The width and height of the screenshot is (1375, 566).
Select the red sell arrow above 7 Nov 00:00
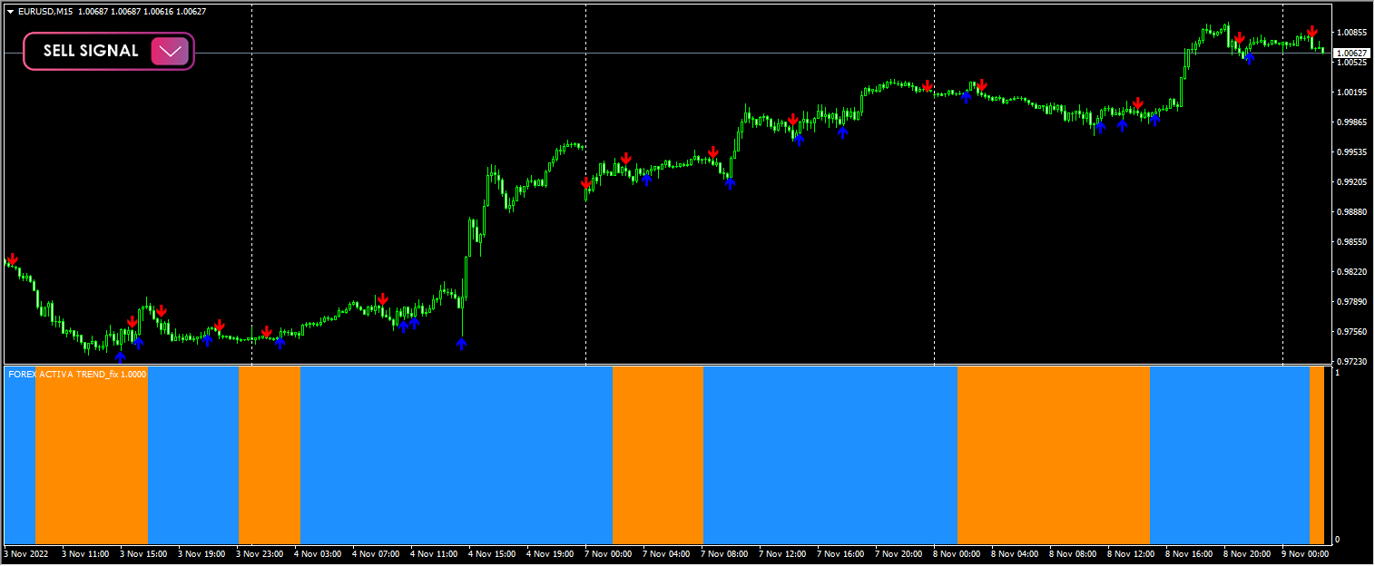(x=585, y=181)
